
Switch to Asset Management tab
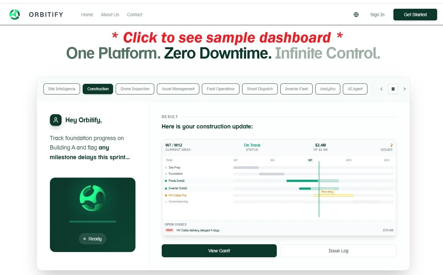tap(178, 89)
